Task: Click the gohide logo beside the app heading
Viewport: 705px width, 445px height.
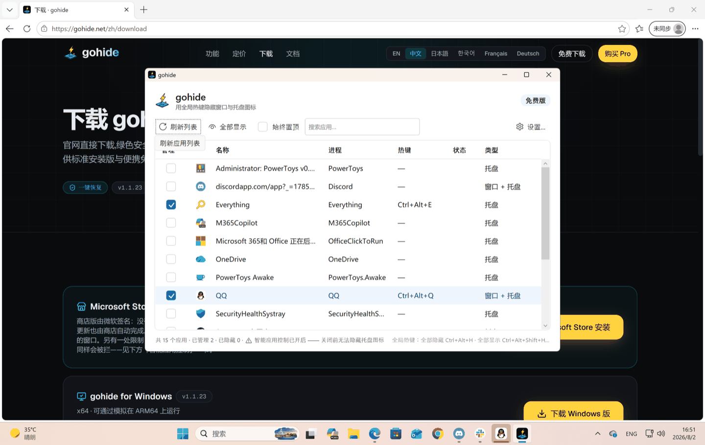Action: pos(162,101)
